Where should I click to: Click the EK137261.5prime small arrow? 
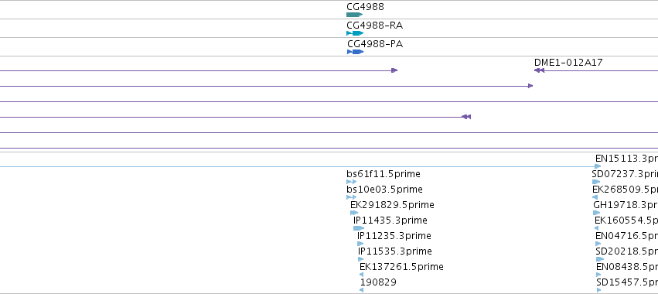pos(362,275)
